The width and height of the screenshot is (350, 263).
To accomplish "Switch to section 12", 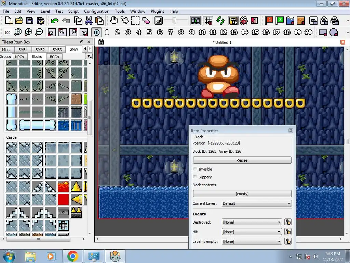I will (x=224, y=32).
